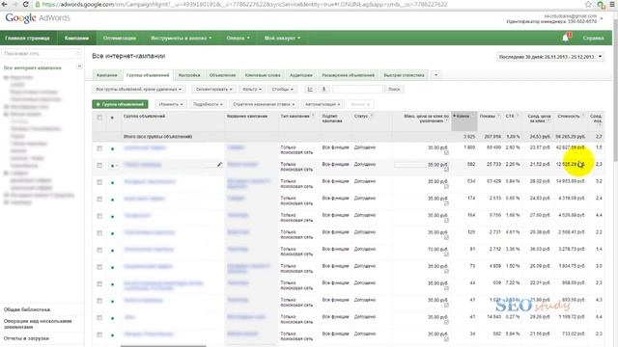Open the Фильтр dropdown
The width and height of the screenshot is (618, 347).
251,90
